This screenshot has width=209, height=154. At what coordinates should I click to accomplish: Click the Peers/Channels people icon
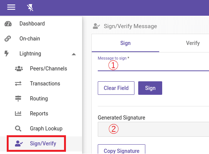19,69
